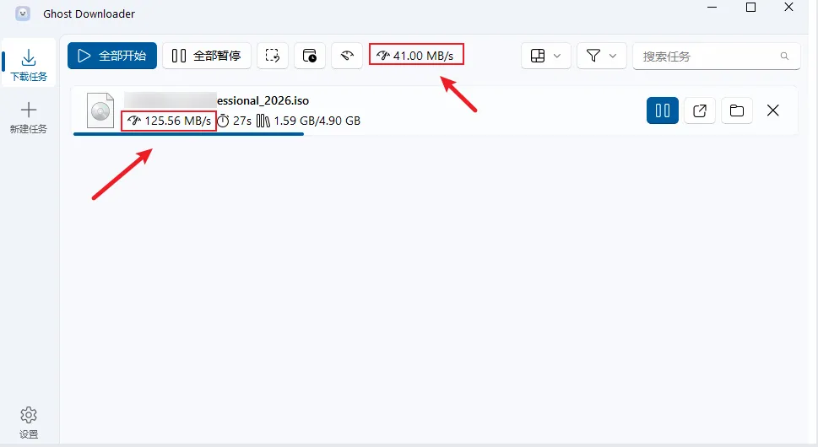Expand the filter funnel dropdown
The image size is (818, 447).
pyautogui.click(x=602, y=56)
